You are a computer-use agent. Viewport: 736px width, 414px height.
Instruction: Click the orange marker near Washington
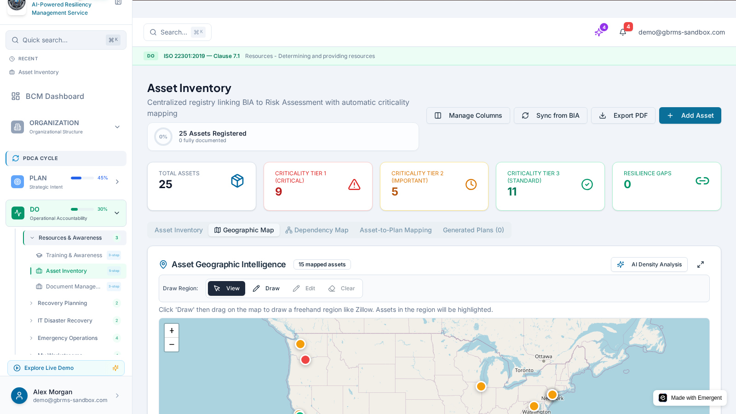[x=534, y=406]
